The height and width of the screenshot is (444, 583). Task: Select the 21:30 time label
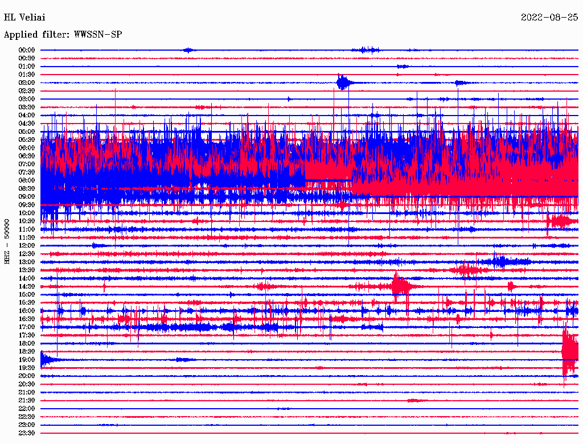point(27,401)
